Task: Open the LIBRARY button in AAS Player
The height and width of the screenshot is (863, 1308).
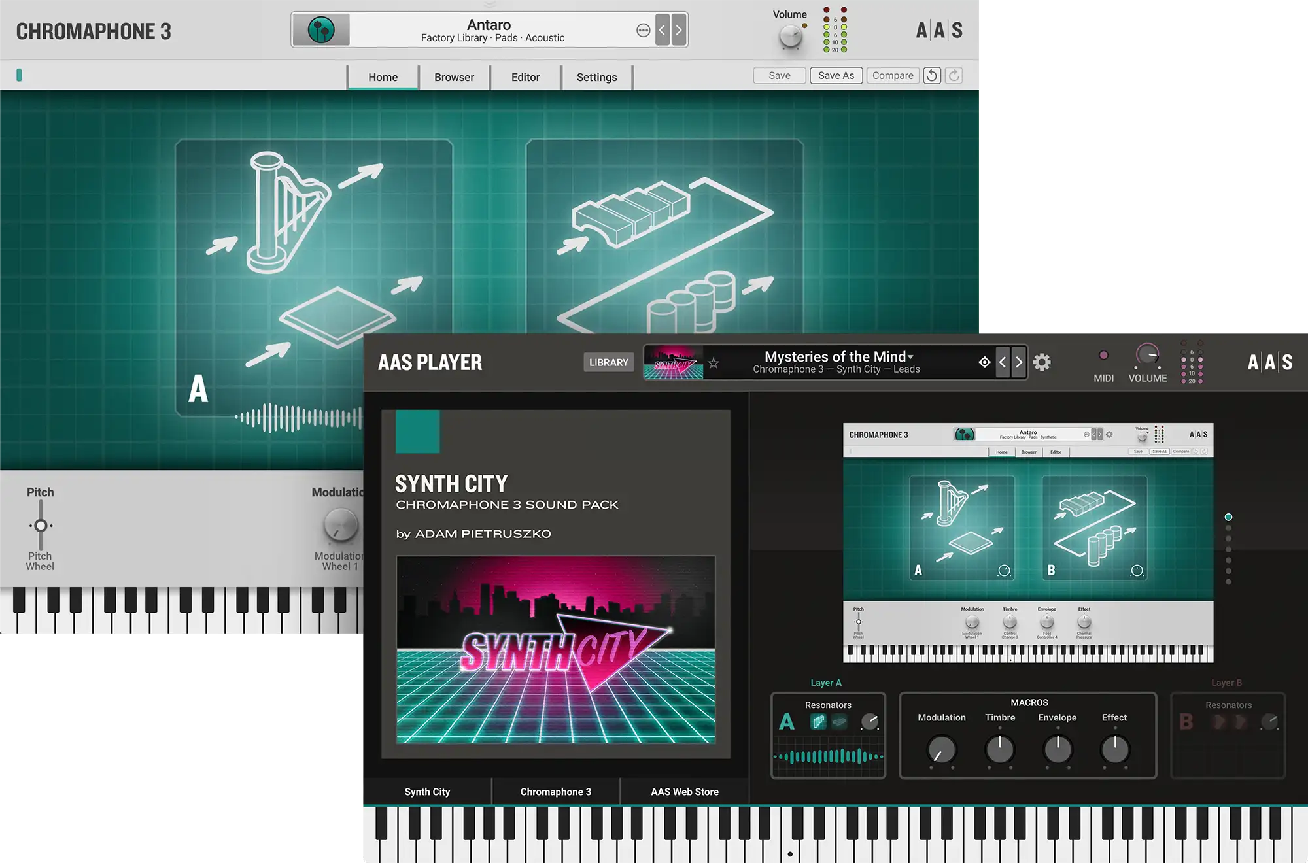Action: pos(608,362)
